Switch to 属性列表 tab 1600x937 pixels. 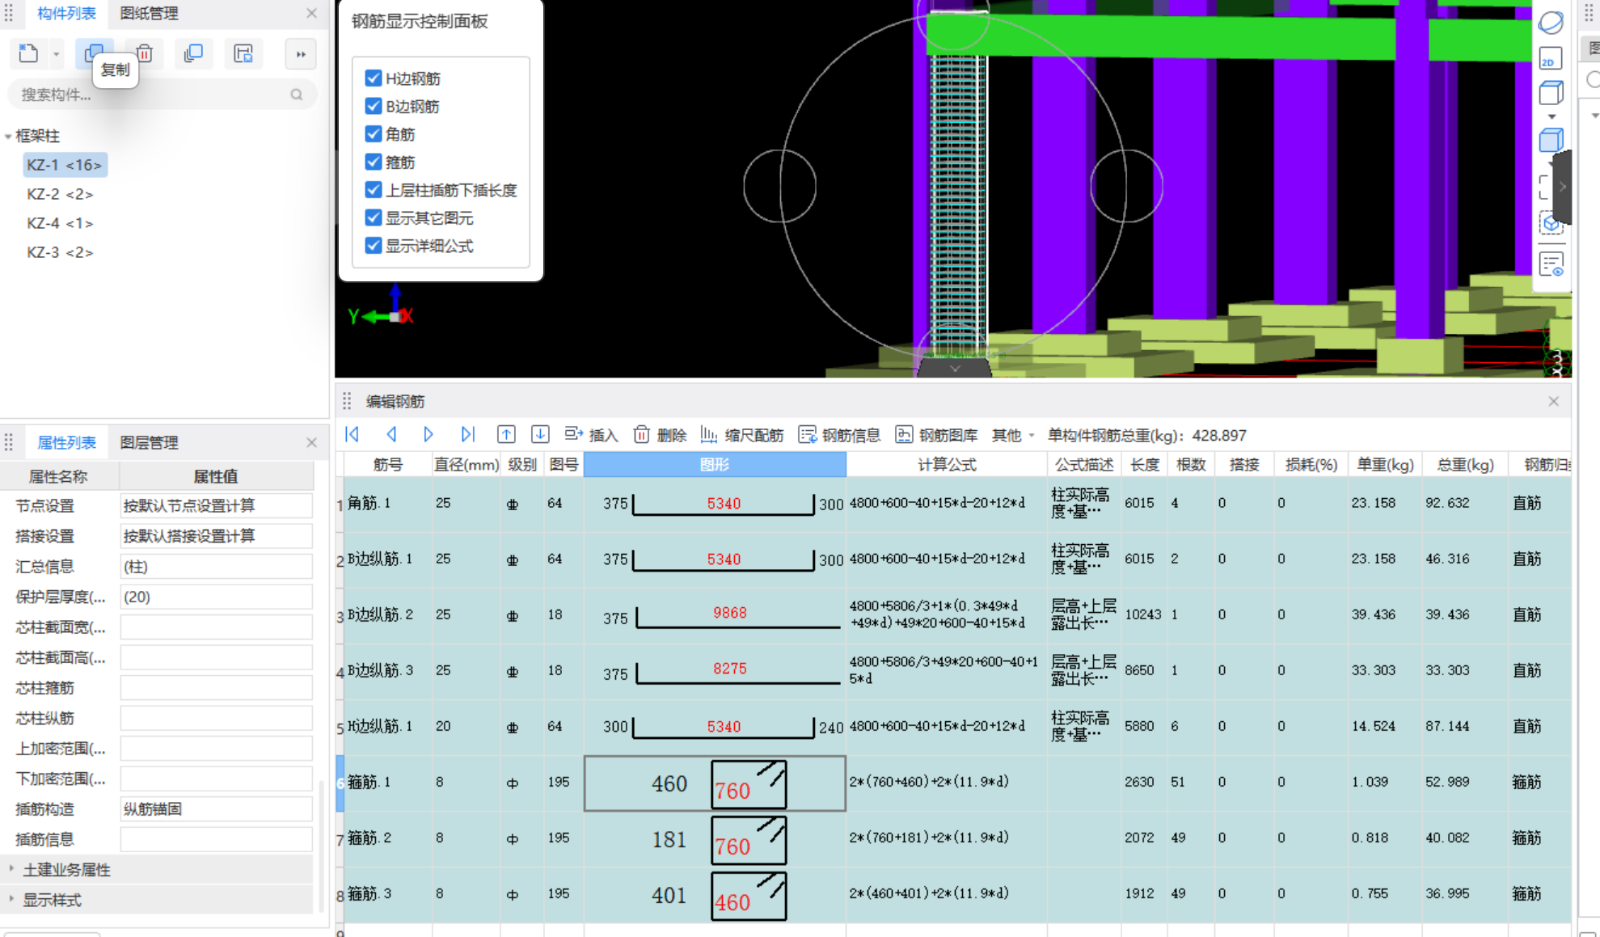pos(66,442)
